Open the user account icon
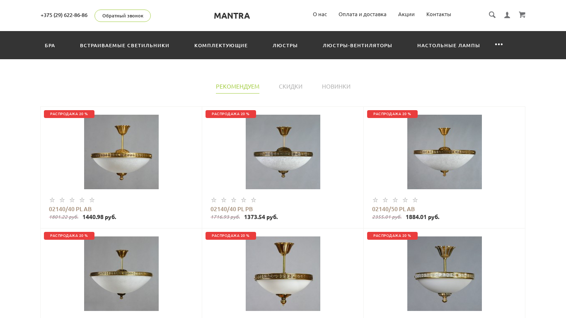 point(507,15)
